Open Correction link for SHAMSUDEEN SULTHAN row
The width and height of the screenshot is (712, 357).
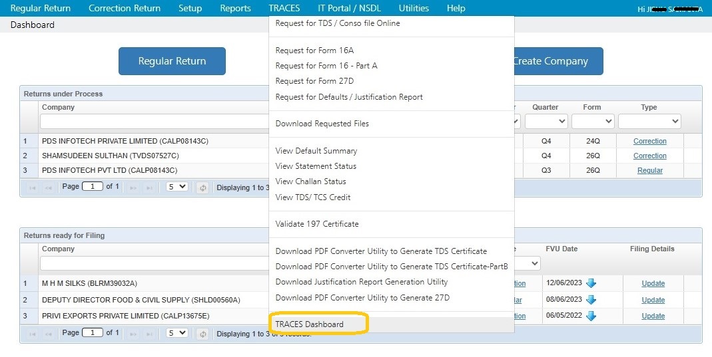(x=649, y=156)
